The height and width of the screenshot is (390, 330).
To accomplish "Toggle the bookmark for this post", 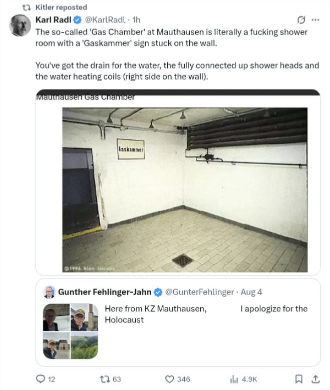I will (x=299, y=379).
